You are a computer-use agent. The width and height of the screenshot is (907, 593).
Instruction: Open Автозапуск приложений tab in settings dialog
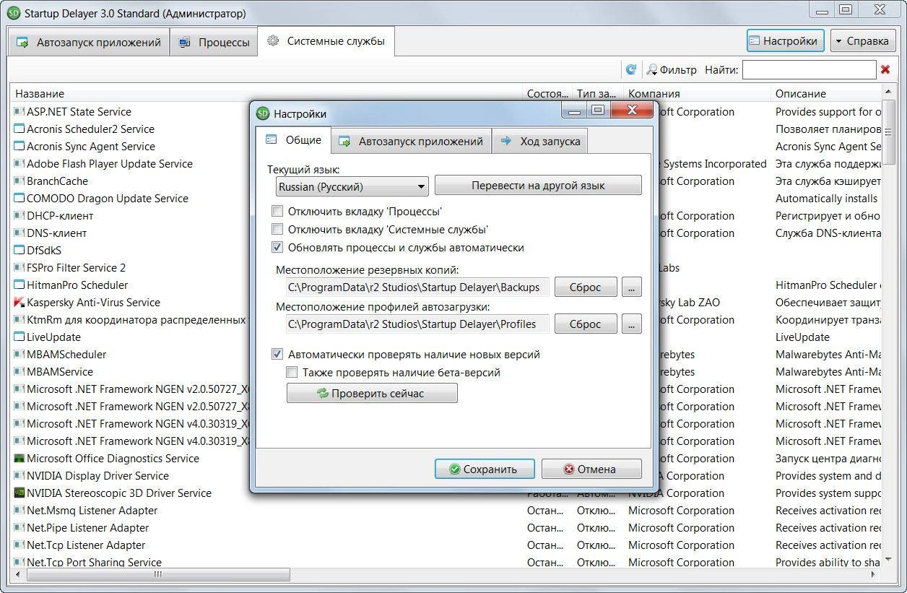pyautogui.click(x=412, y=141)
